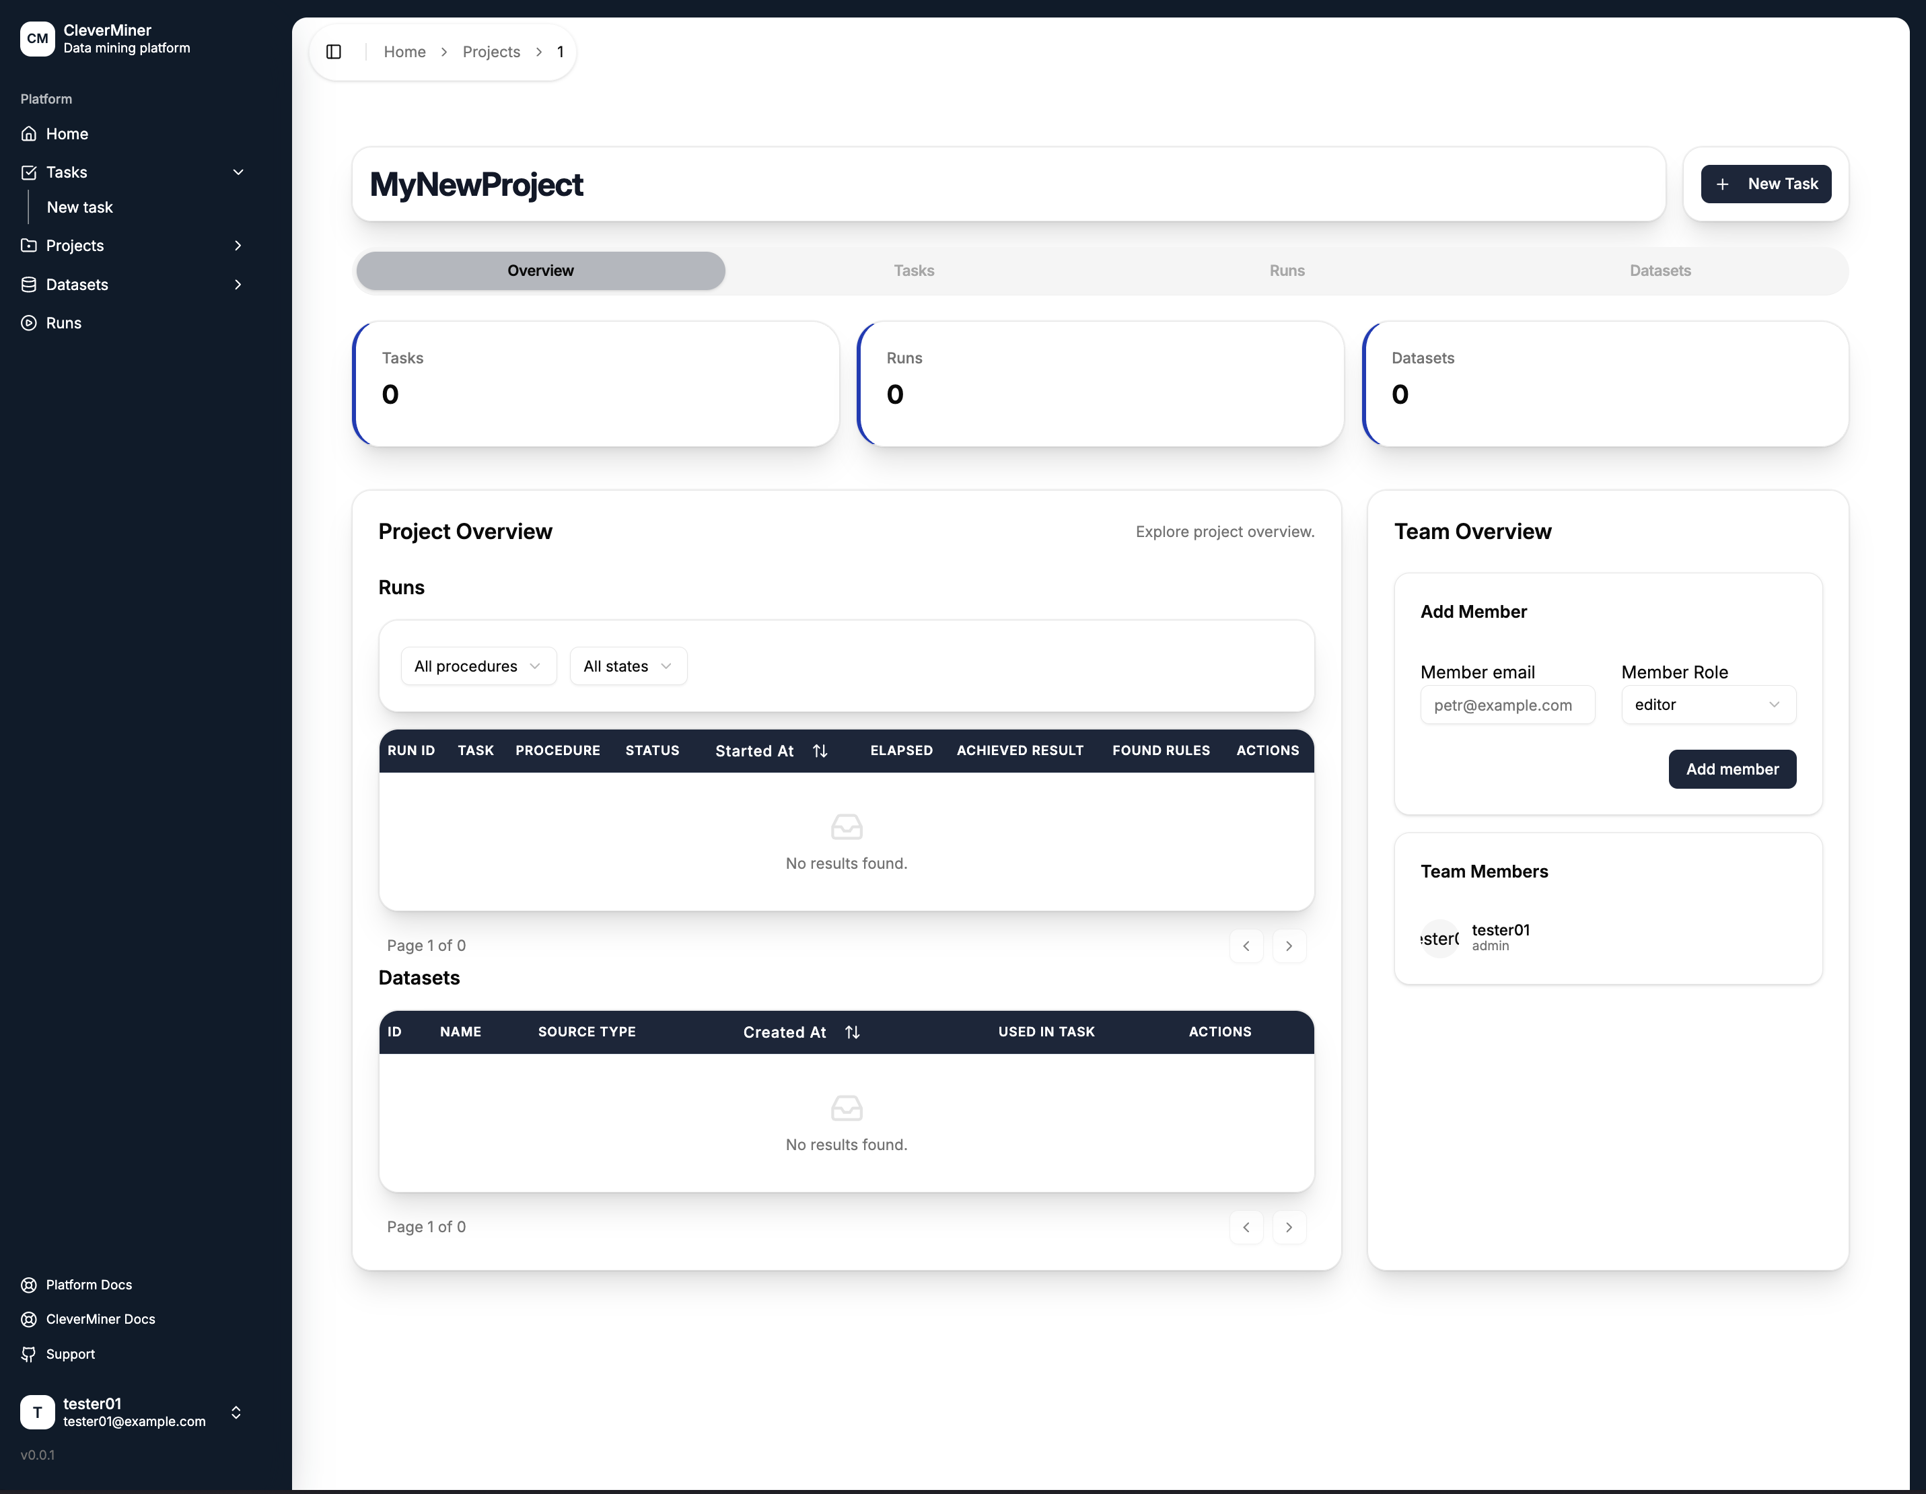Click the MyNewProject title
Viewport: 1926px width, 1494px height.
476,184
